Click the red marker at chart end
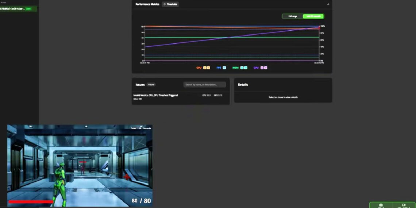 pos(319,28)
